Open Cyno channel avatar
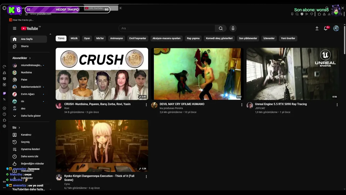Image resolution: width=346 pixels, height=195 pixels. (x=59, y=177)
